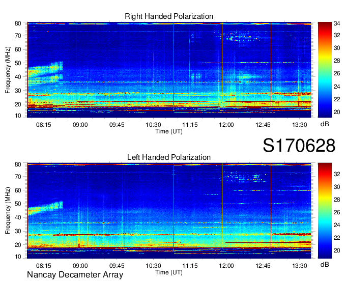Image resolution: width=346 pixels, height=281 pixels.
Task: Click the 09:00 time tick of Left Handed plot
Action: (80, 266)
